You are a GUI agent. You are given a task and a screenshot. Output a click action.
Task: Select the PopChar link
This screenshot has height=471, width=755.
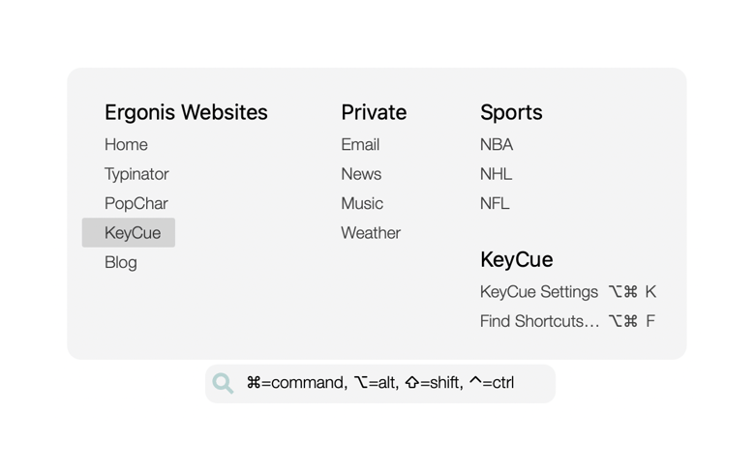(x=136, y=203)
